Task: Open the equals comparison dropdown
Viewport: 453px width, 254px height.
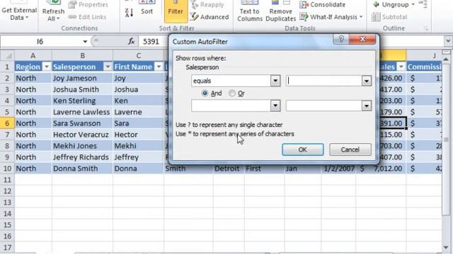Action: pyautogui.click(x=275, y=81)
